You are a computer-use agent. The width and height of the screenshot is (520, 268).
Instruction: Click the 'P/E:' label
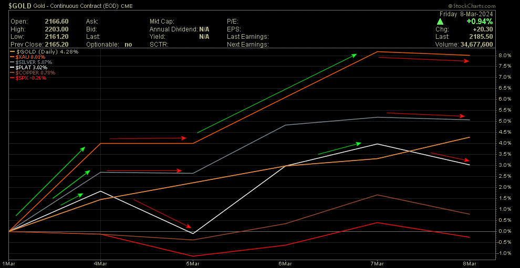point(233,21)
